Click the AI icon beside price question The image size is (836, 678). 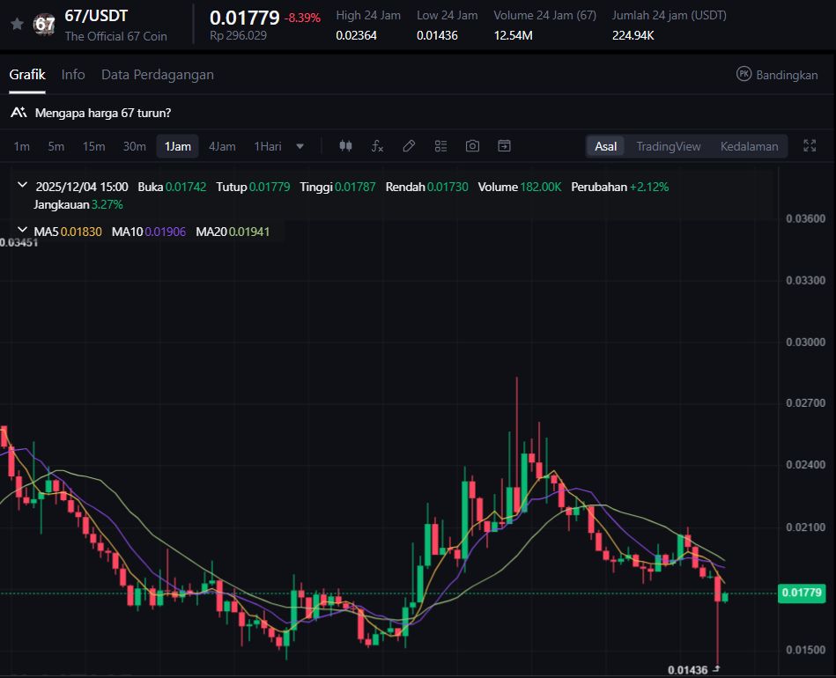tap(18, 113)
